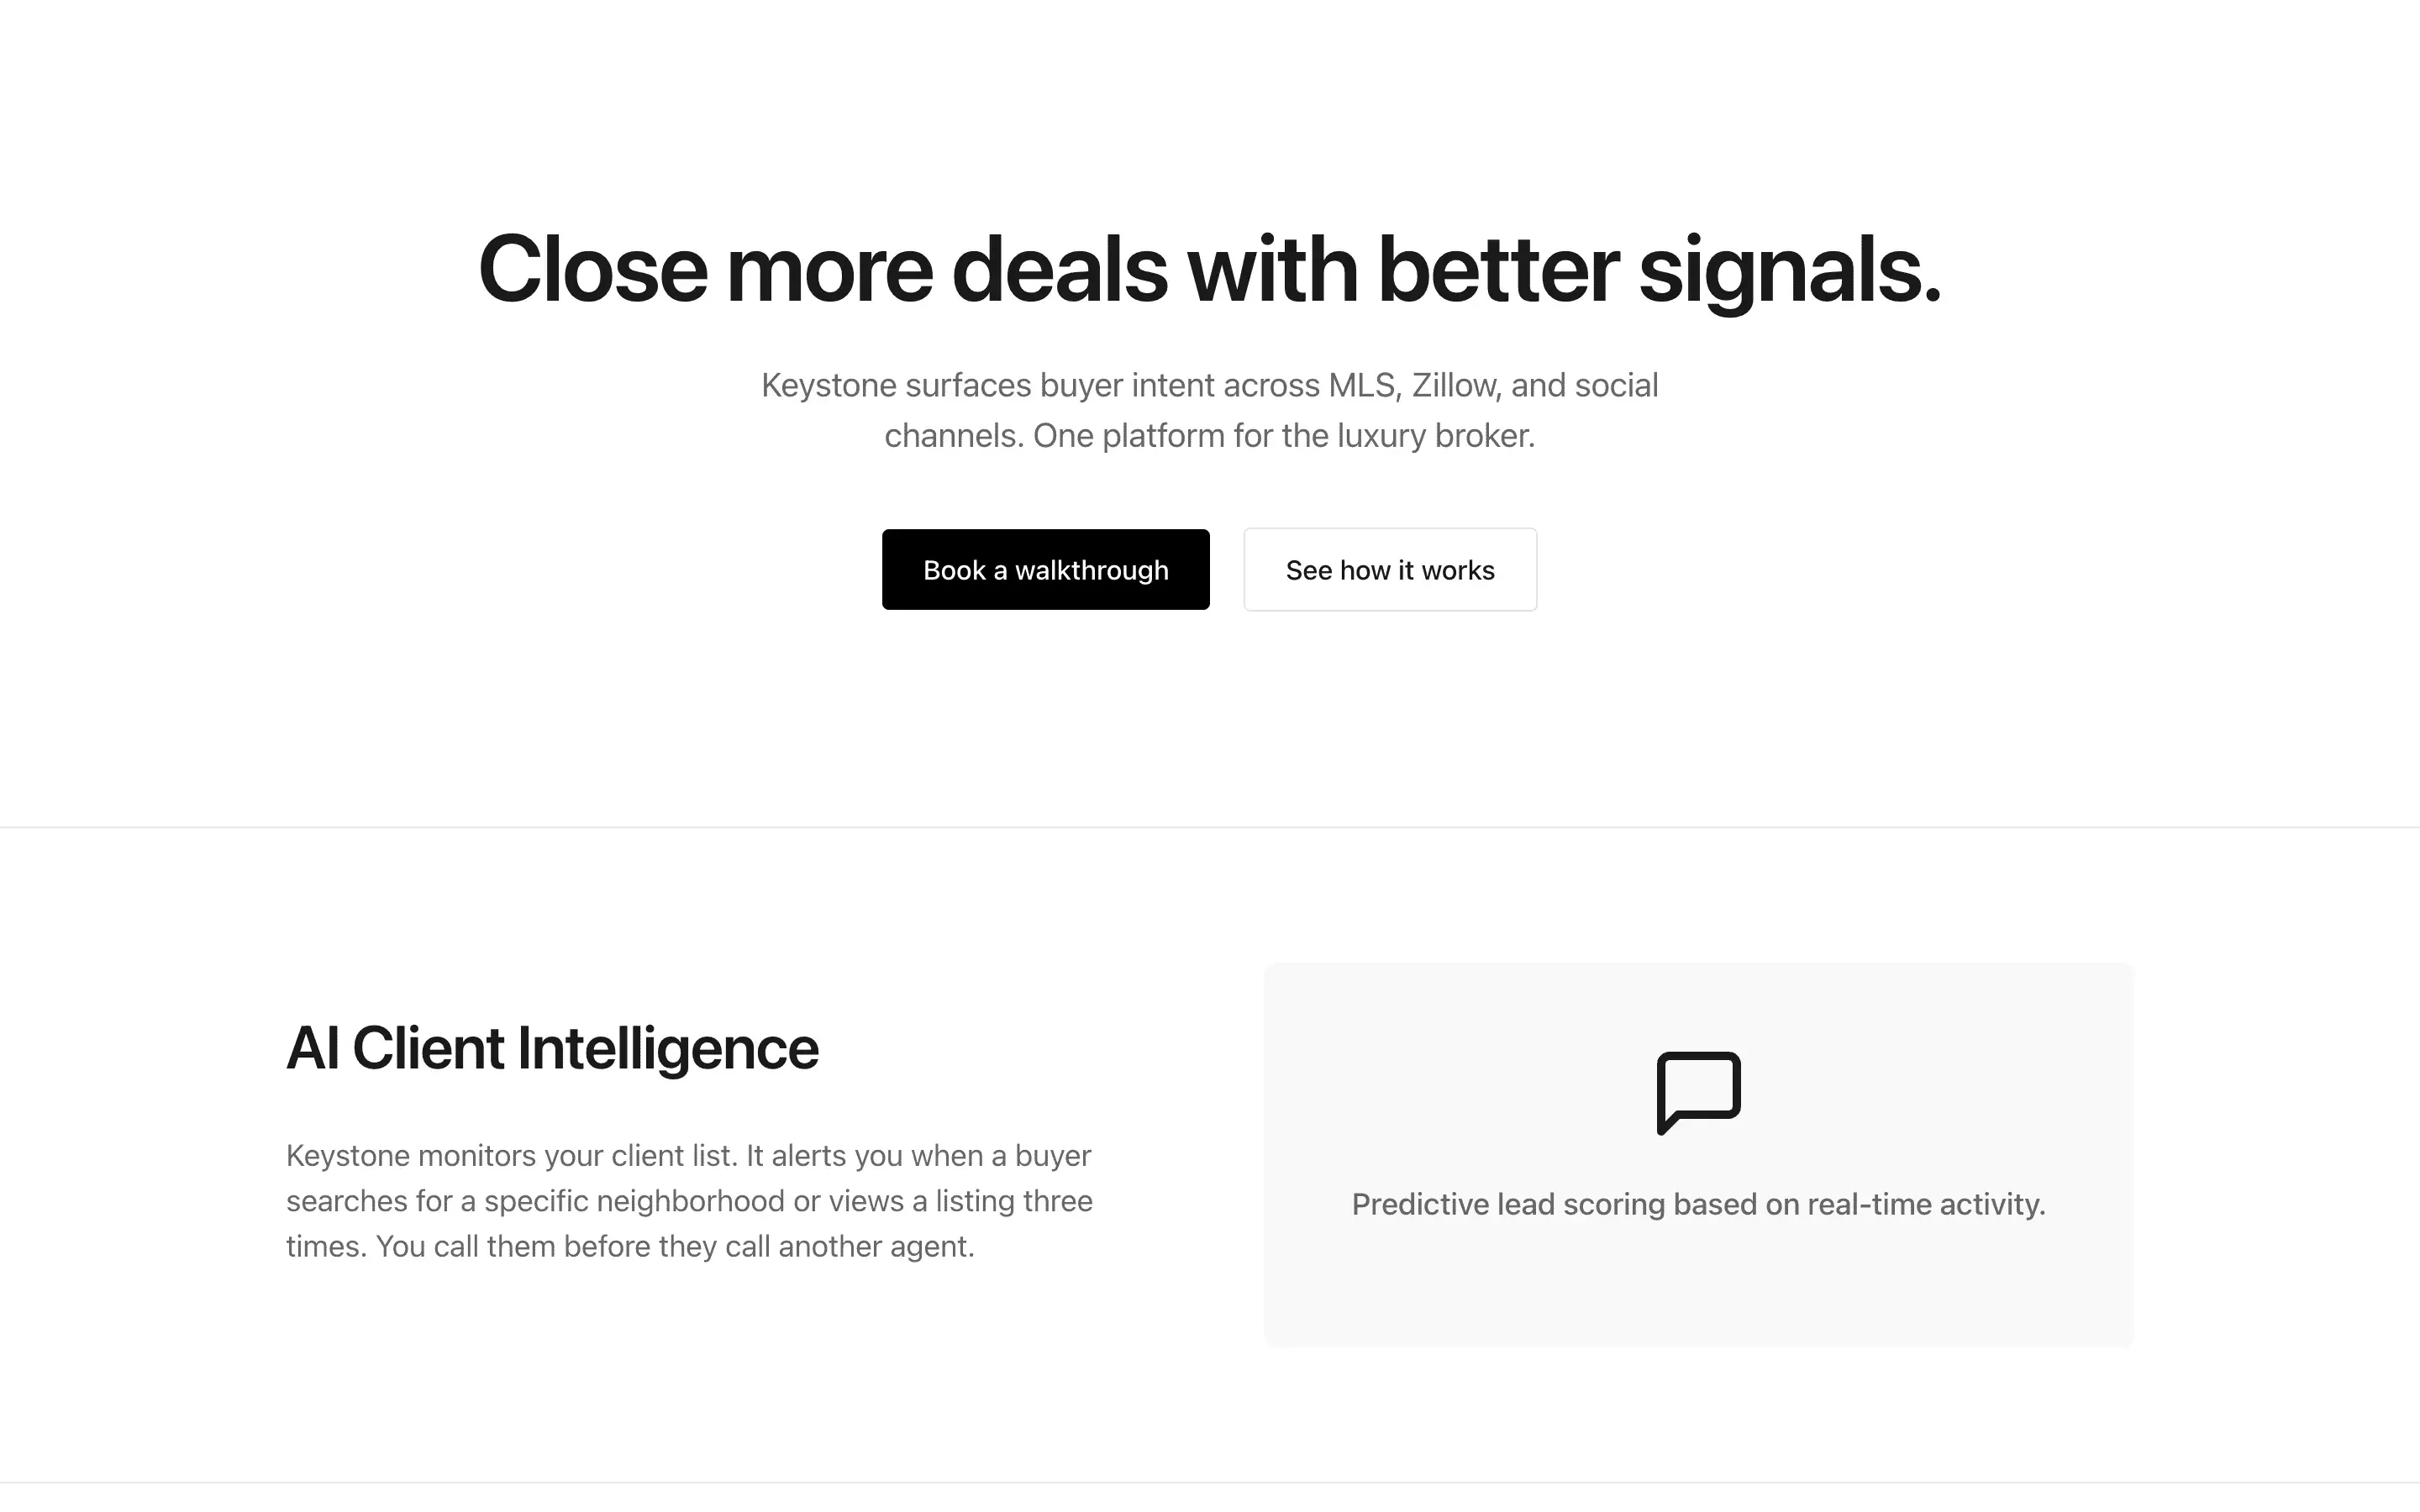Click "MLS" in the hero subtitle text
The height and width of the screenshot is (1512, 2420).
click(1364, 385)
